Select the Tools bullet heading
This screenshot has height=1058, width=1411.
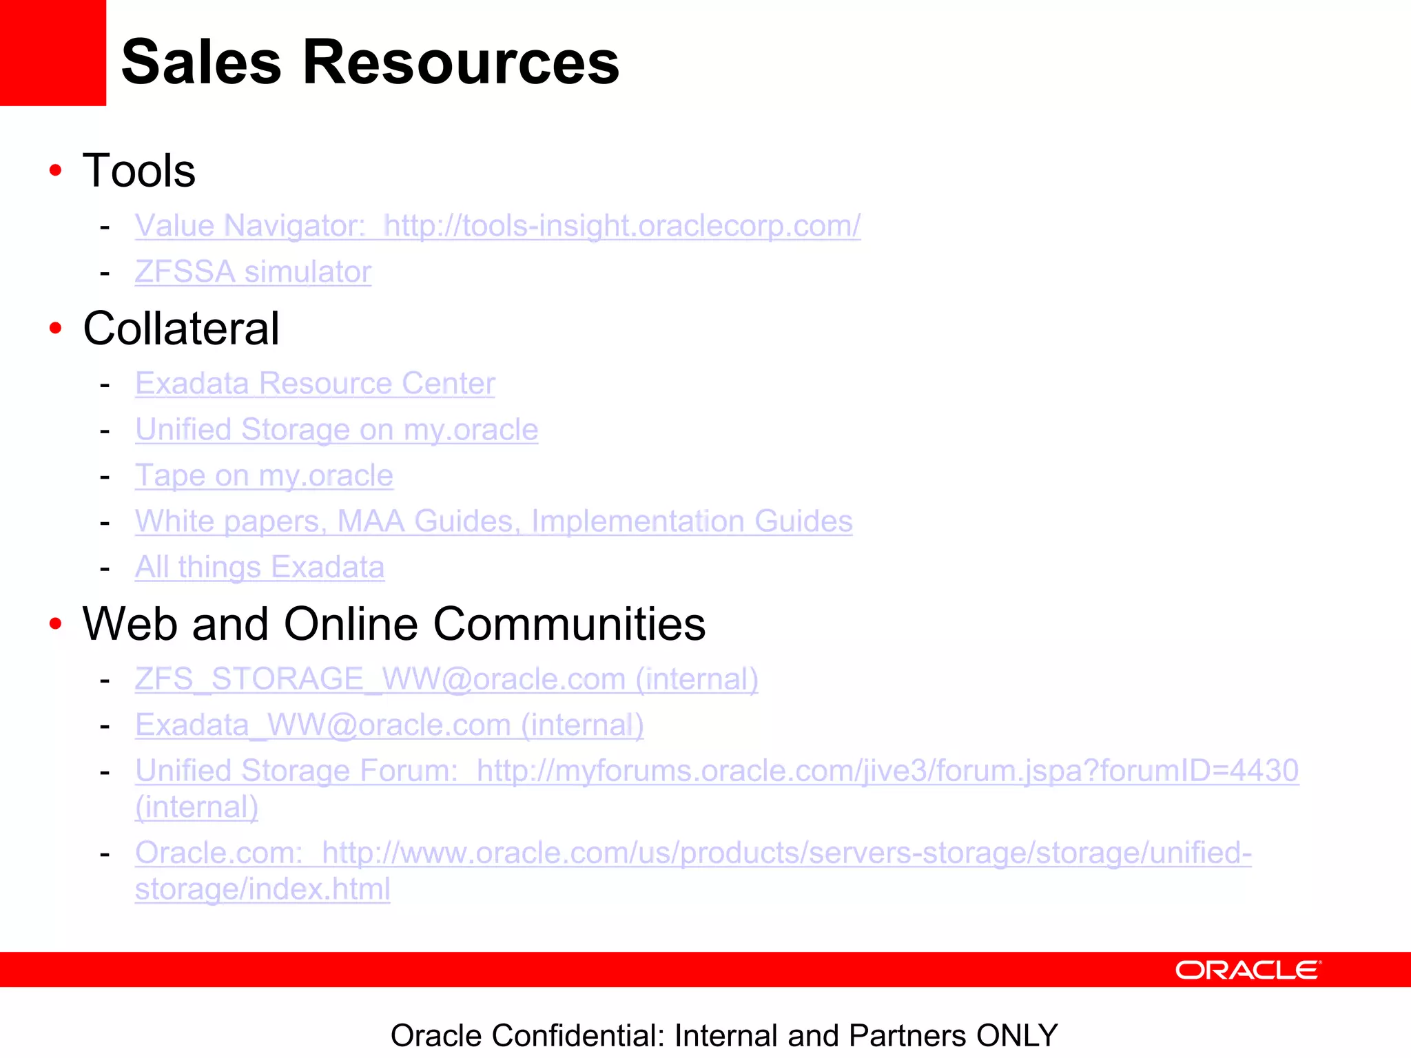click(x=139, y=170)
